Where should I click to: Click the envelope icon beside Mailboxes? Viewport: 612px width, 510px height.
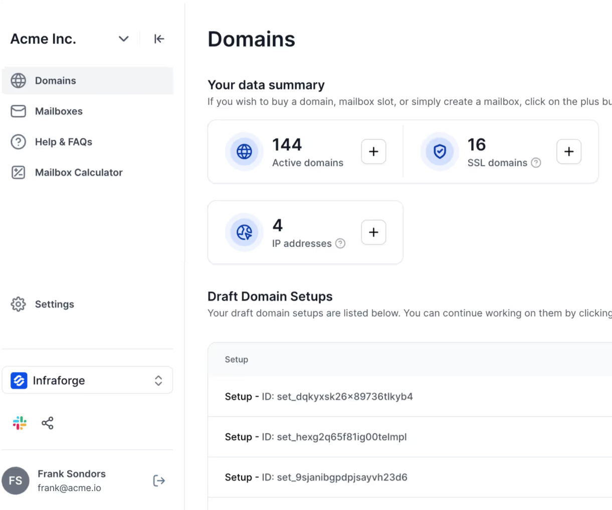tap(19, 111)
